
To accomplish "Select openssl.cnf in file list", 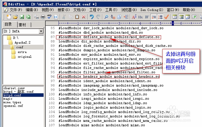I will pos(13,106).
